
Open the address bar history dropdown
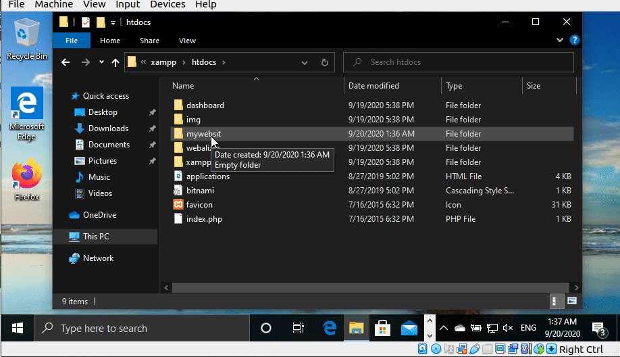[x=304, y=62]
